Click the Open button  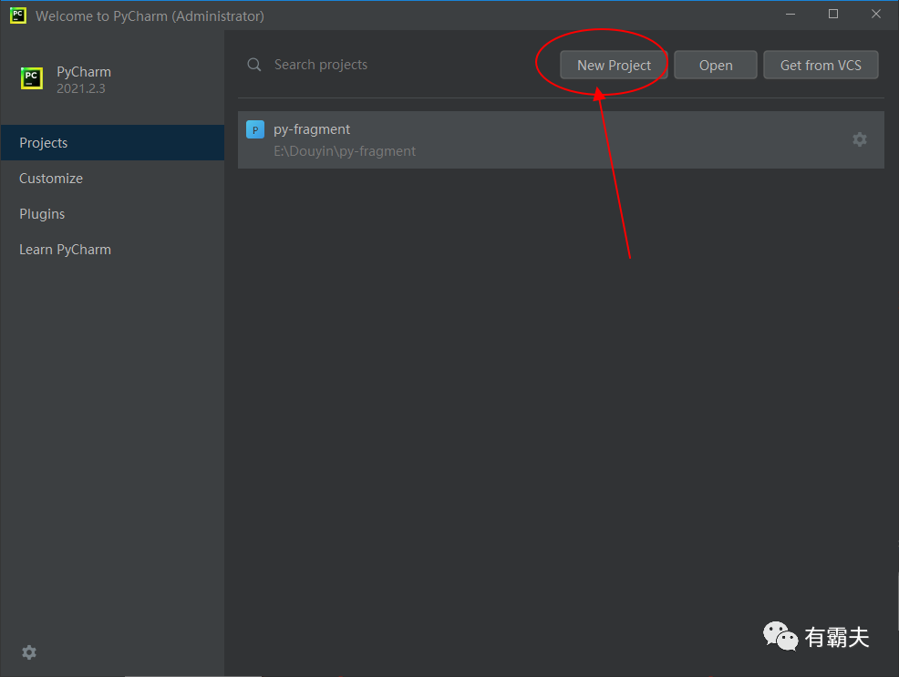point(716,65)
